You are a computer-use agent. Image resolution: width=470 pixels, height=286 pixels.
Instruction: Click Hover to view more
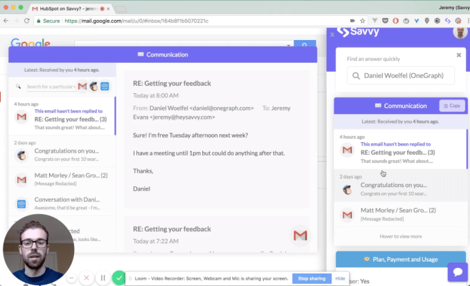(x=401, y=236)
